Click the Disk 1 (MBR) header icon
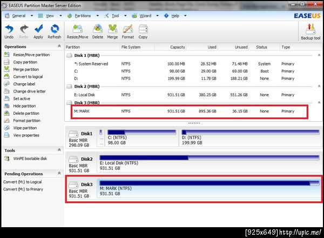 tap(69, 56)
